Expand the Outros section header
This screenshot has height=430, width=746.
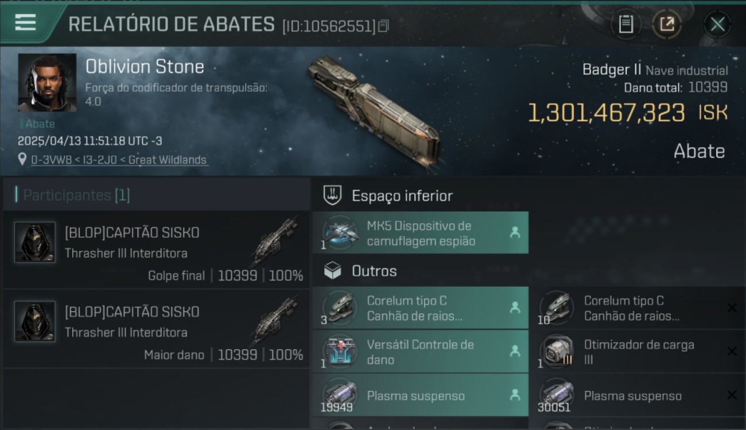[x=374, y=271]
